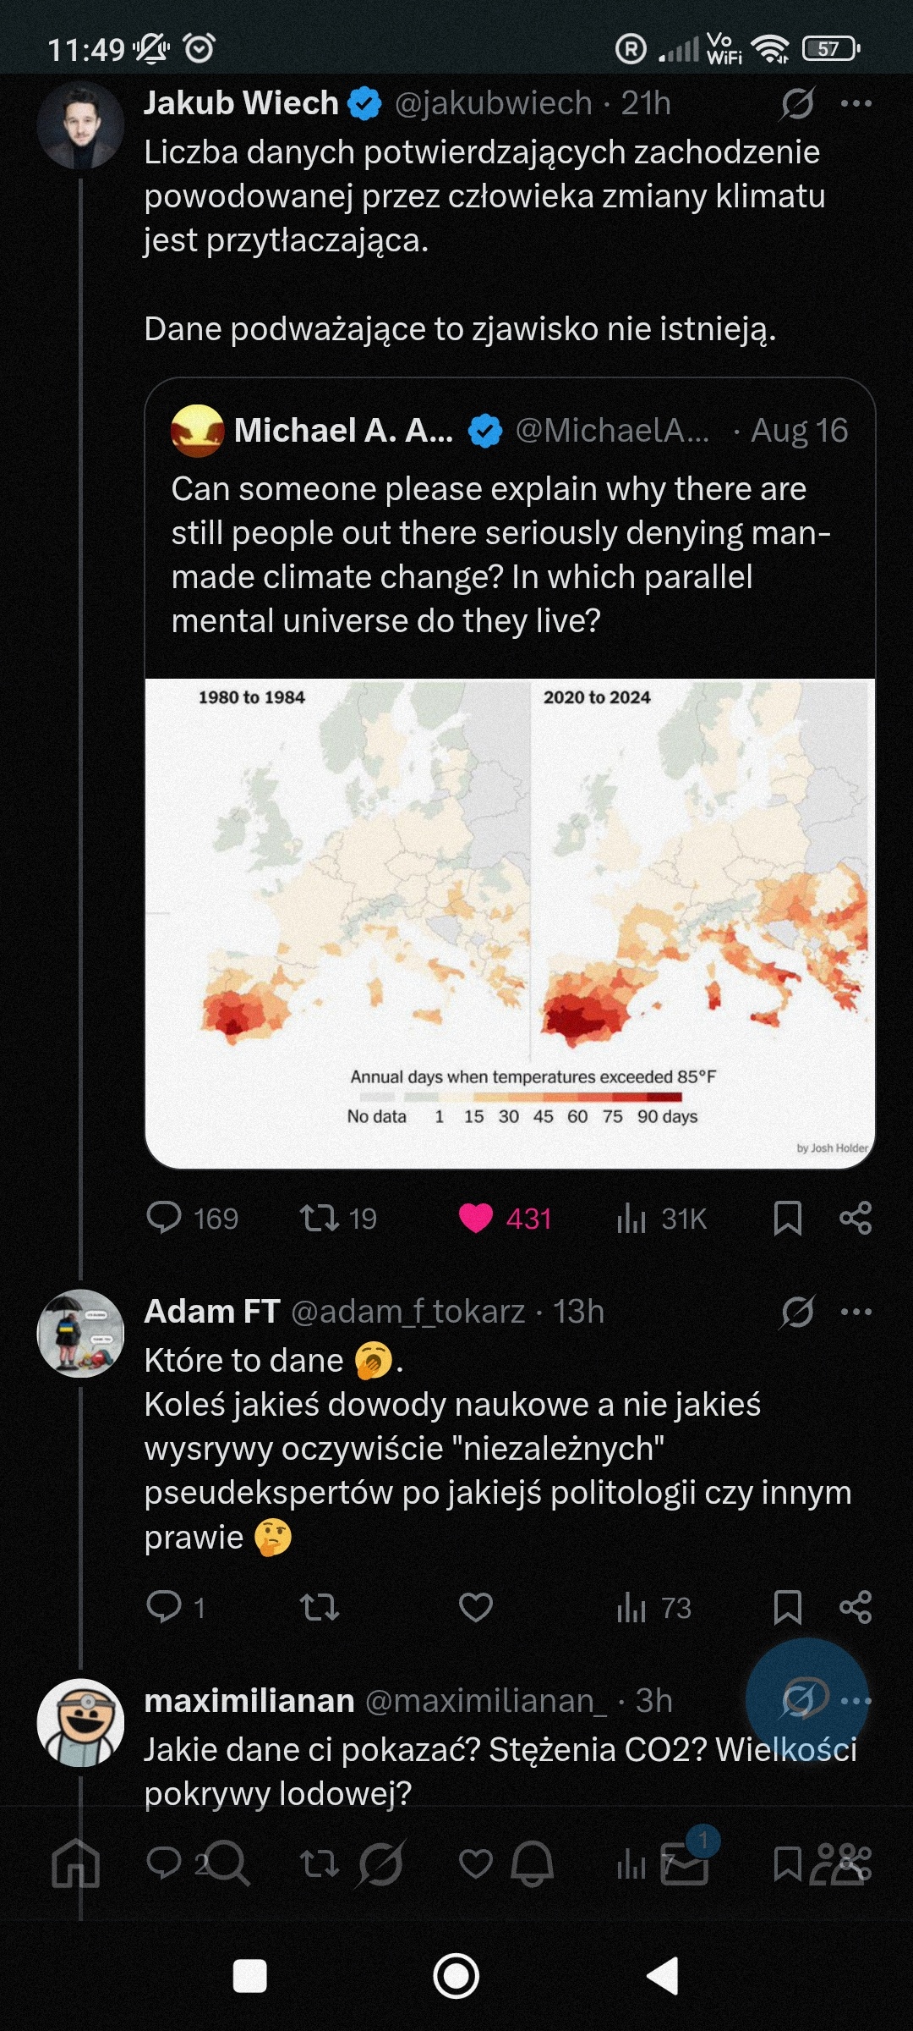Open Adam FT's profile name

click(x=212, y=1312)
